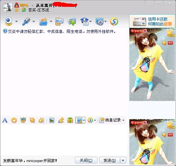Click speaker icon on upper QQ show

tap(164, 43)
